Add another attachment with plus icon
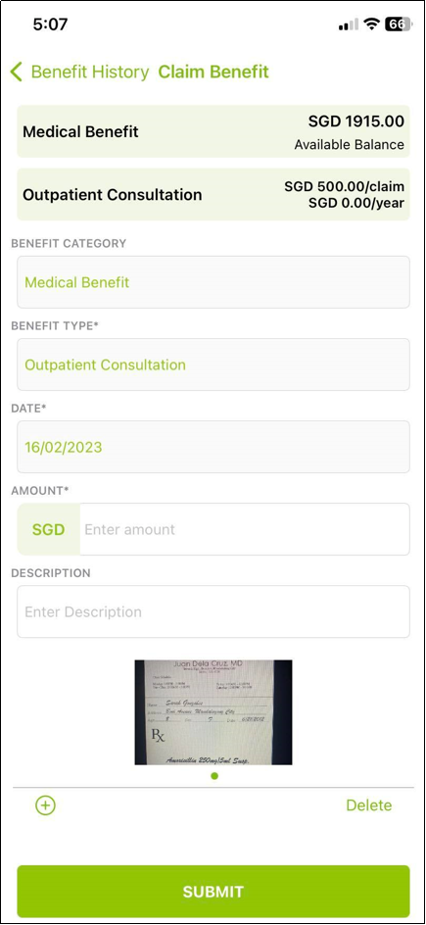Screen dimensions: 426x925 coord(45,805)
